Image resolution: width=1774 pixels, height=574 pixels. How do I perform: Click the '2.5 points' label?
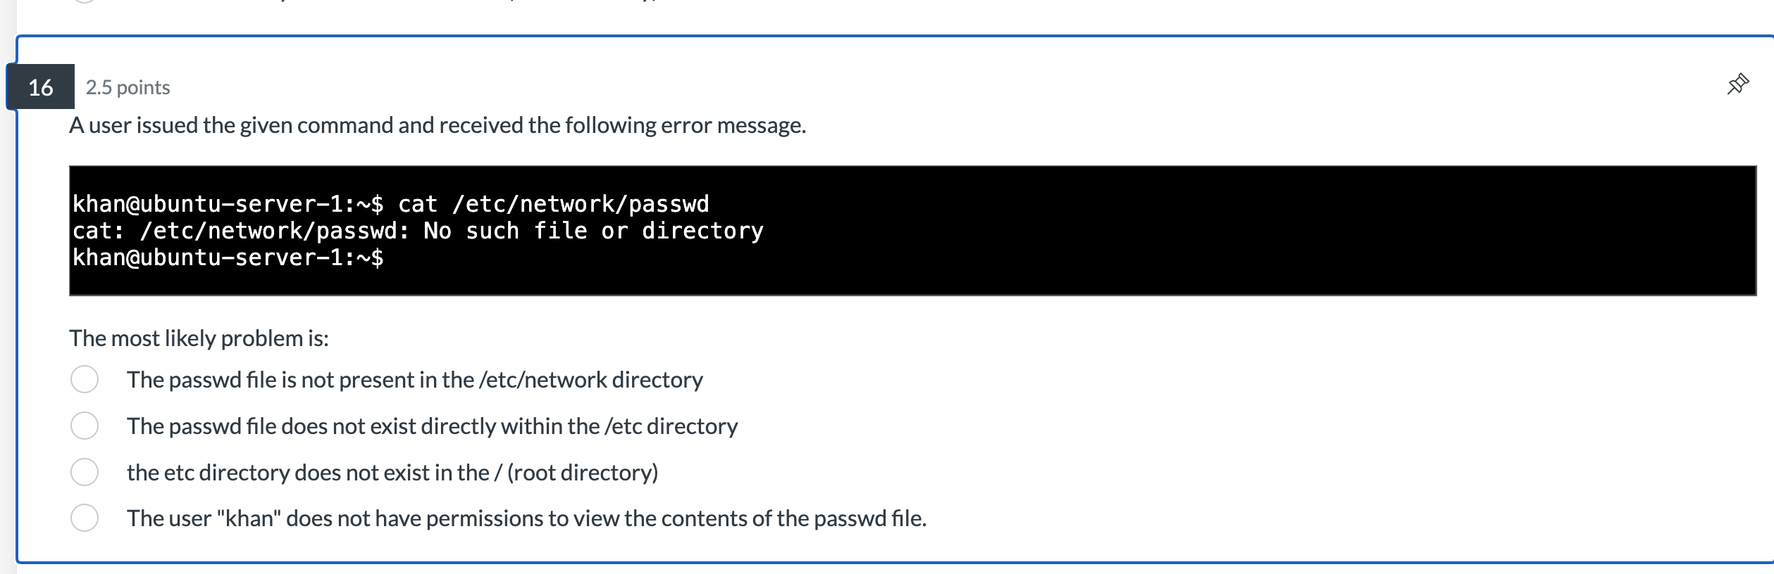pyautogui.click(x=128, y=87)
